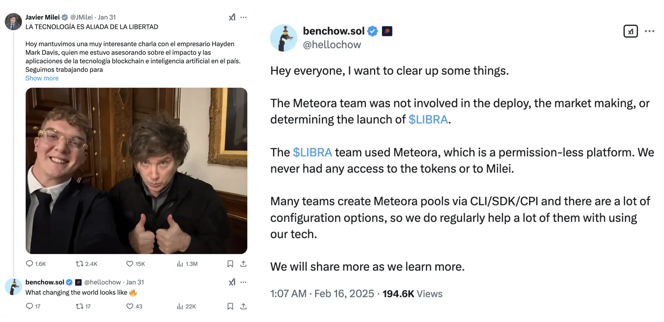The height and width of the screenshot is (322, 664).
Task: Like Javier Milei's tweet
Action: [x=130, y=264]
